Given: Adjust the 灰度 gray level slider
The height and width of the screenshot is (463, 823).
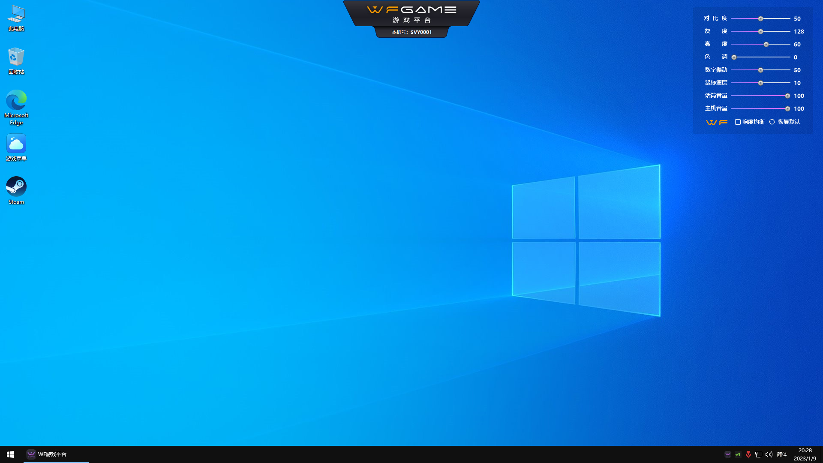Looking at the screenshot, I should tap(760, 32).
